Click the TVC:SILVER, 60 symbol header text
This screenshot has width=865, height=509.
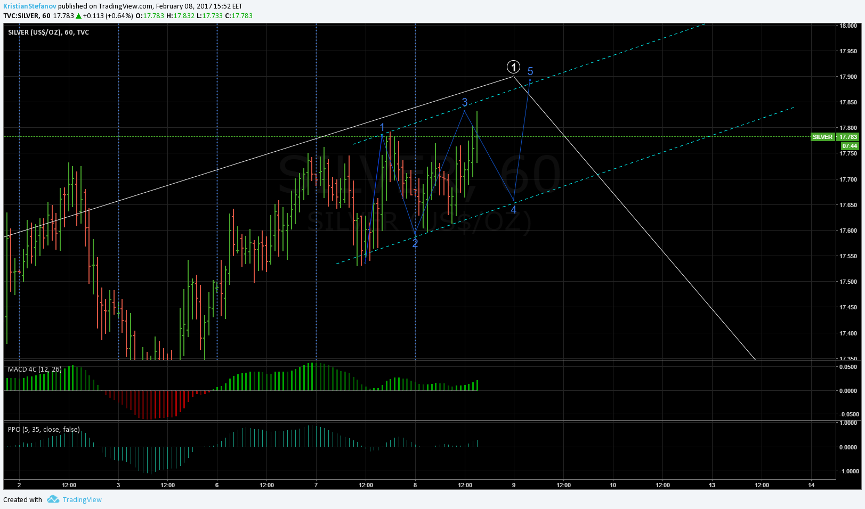click(27, 16)
